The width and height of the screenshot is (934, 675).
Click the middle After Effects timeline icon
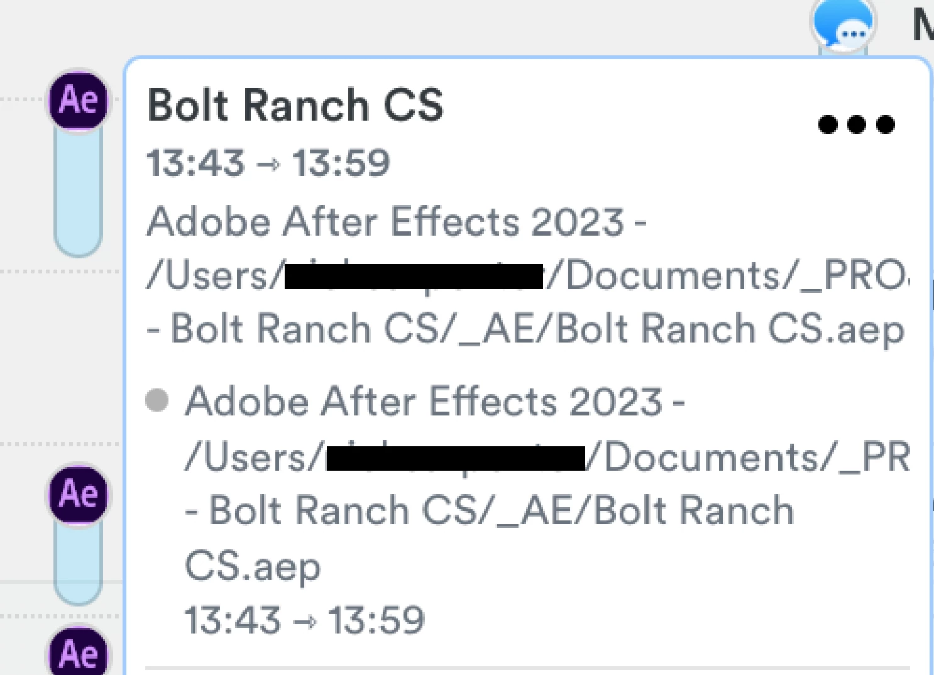[x=79, y=494]
